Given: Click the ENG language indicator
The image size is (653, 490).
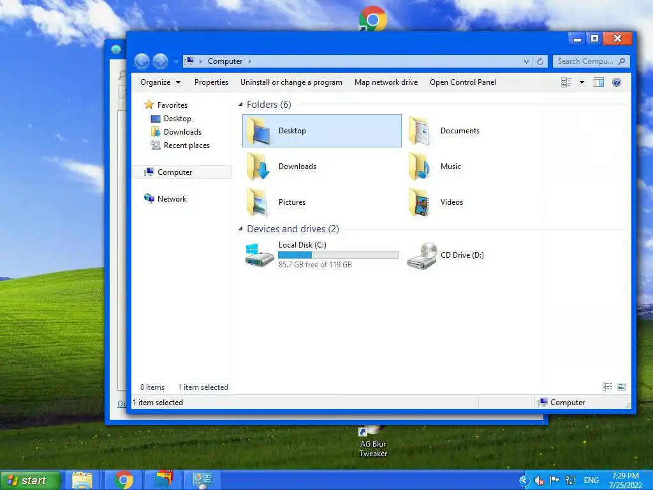Looking at the screenshot, I should (591, 480).
